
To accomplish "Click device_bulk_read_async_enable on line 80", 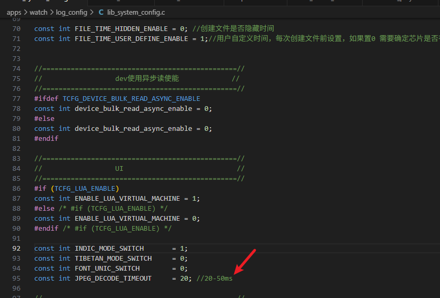I will [133, 129].
